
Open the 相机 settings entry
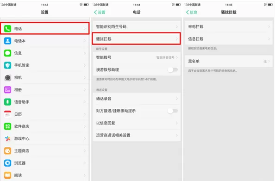(45, 77)
